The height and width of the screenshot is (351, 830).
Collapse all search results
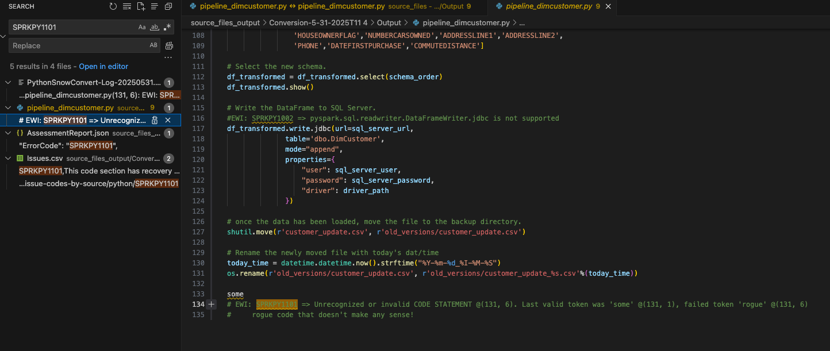[168, 7]
